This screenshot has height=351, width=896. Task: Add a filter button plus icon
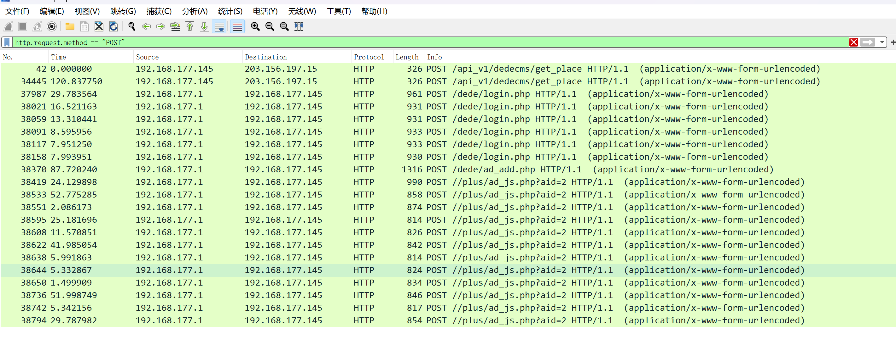coord(893,42)
